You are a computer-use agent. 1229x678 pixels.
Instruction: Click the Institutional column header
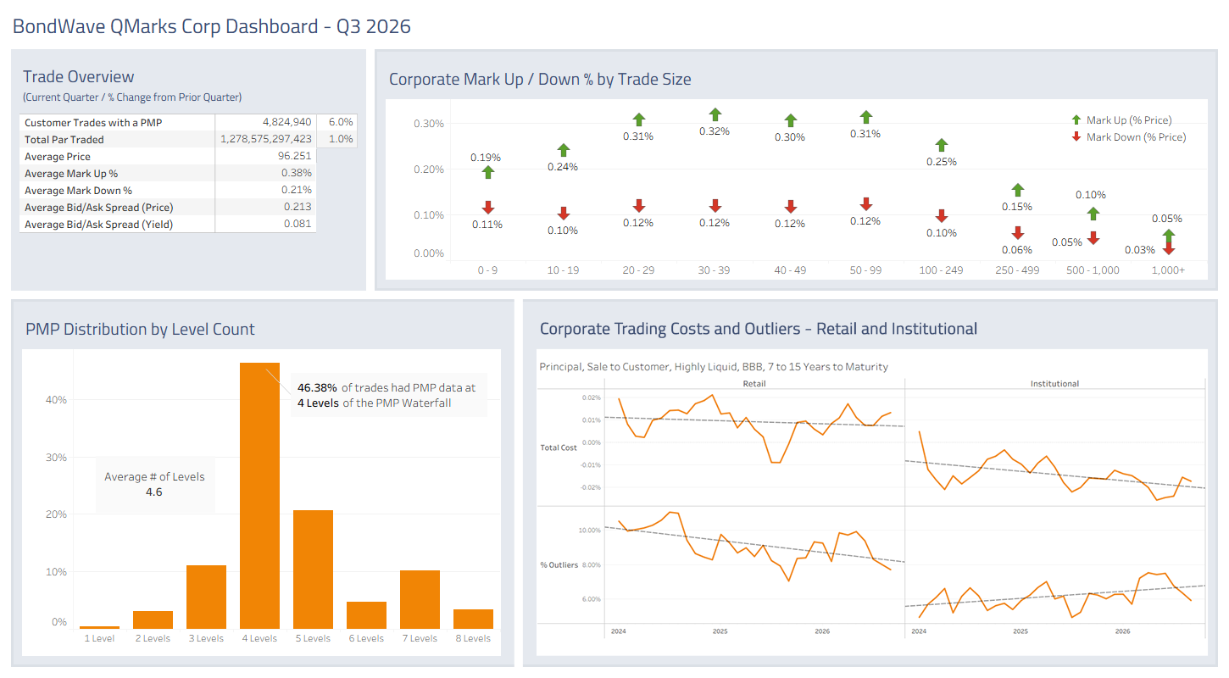tap(1054, 384)
